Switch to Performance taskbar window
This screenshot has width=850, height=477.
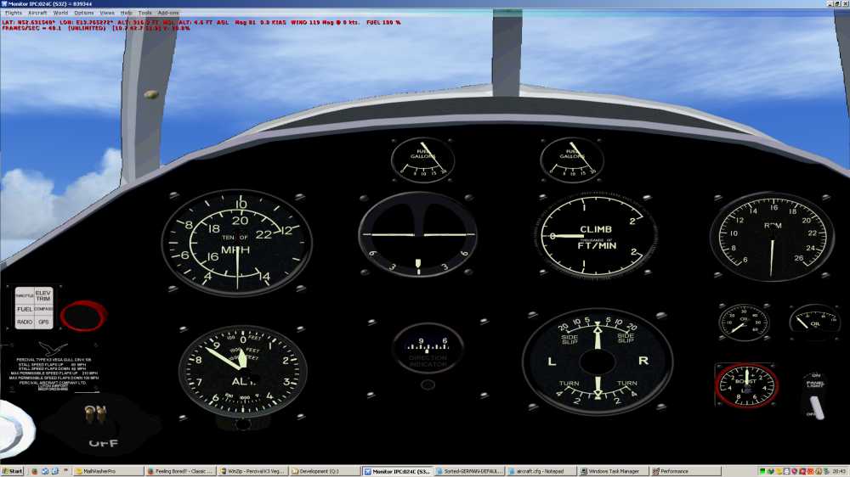point(685,471)
